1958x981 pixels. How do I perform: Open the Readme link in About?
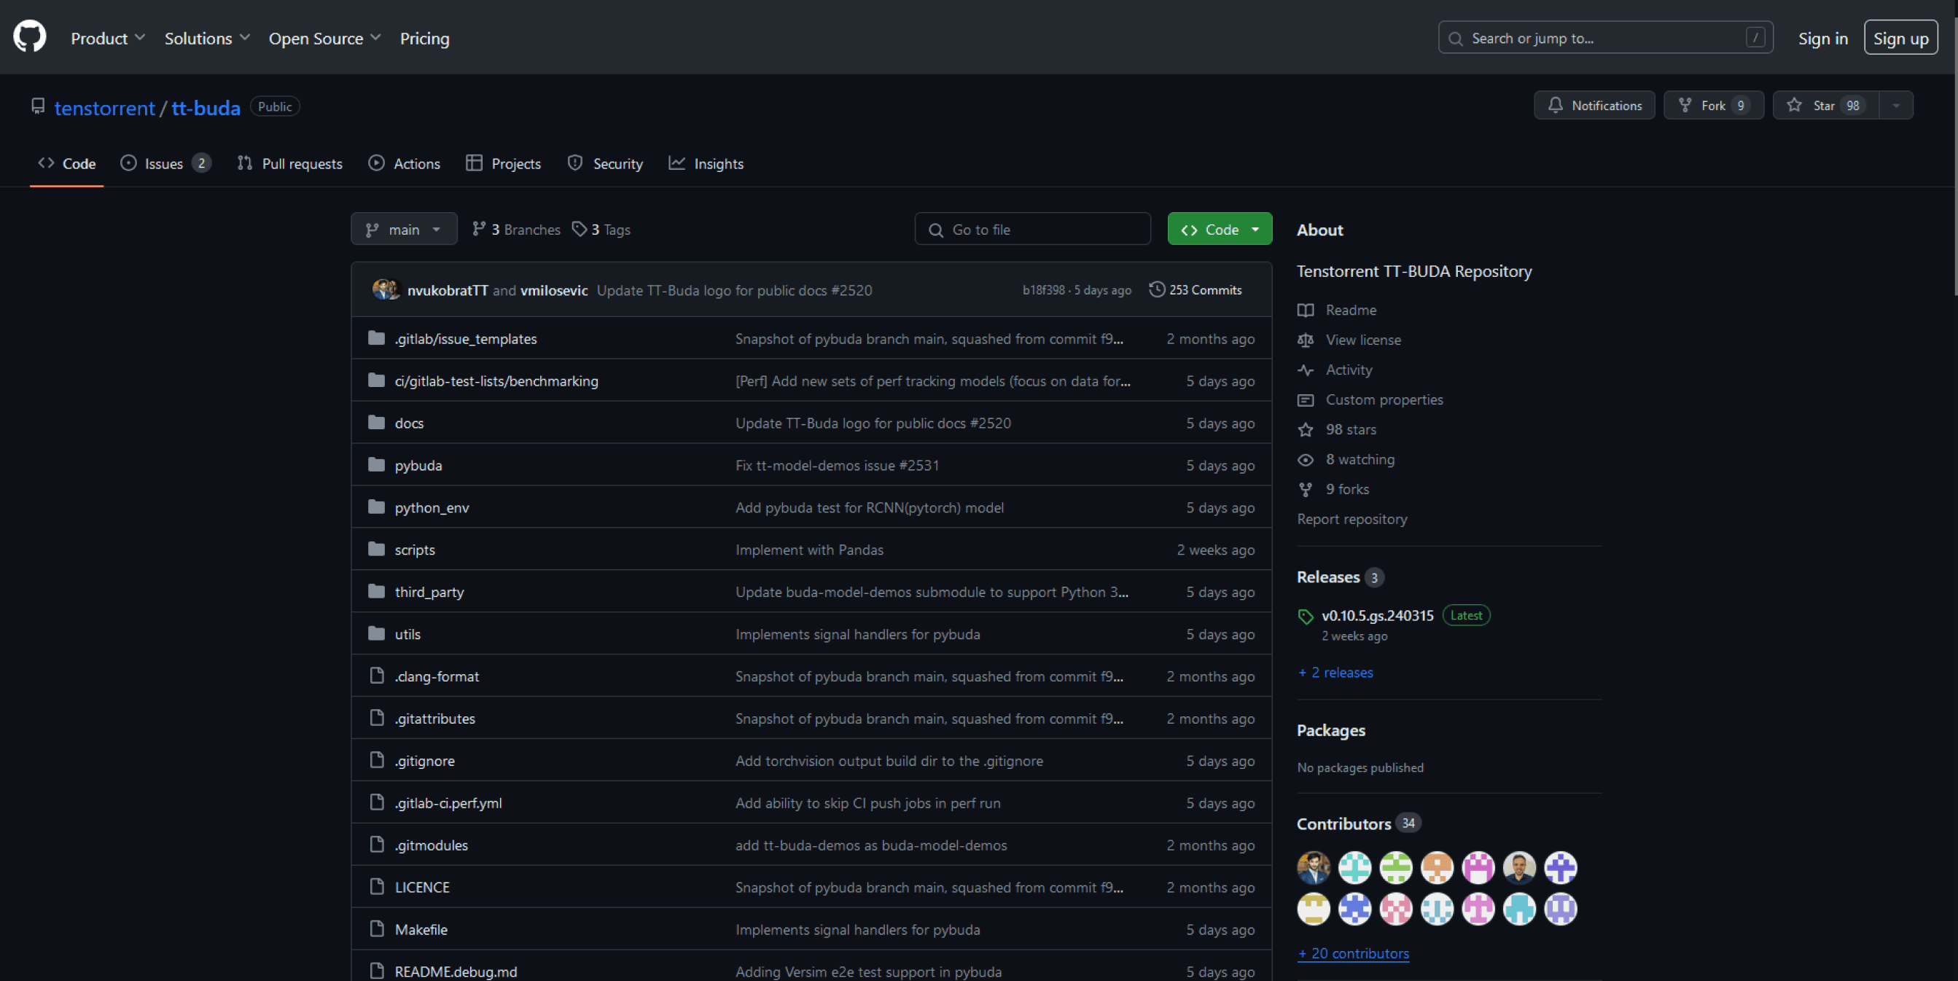click(1351, 310)
